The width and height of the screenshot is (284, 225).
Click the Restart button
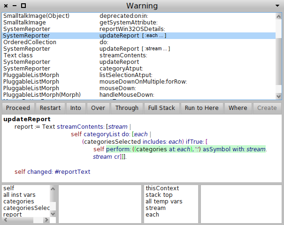[x=50, y=108]
